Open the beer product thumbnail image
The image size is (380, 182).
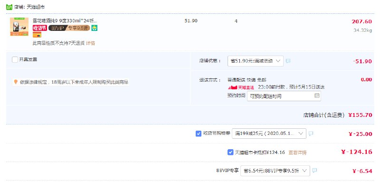(x=19, y=27)
